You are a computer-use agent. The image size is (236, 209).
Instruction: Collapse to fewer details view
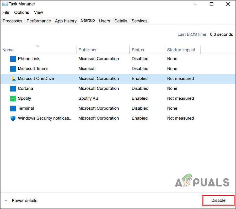(x=24, y=200)
